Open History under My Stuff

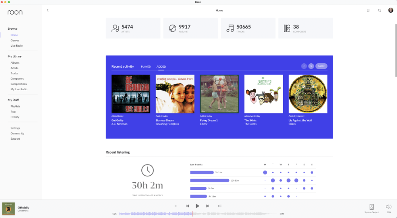pos(15,117)
